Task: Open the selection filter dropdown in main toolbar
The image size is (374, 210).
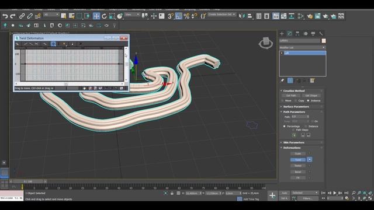Action: pyautogui.click(x=51, y=15)
